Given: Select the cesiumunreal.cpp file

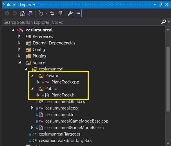Looking at the screenshot, I should tap(61, 108).
